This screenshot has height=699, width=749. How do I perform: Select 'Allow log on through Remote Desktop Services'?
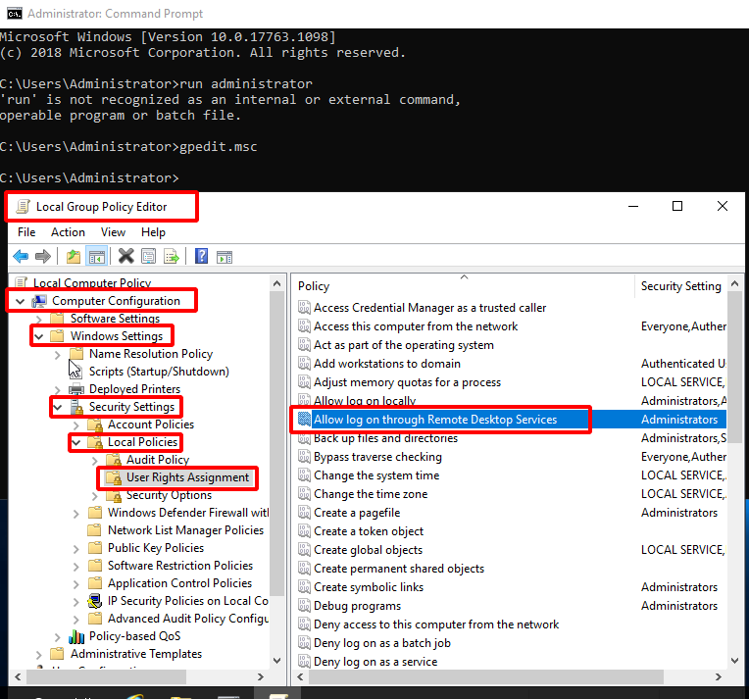(x=435, y=419)
